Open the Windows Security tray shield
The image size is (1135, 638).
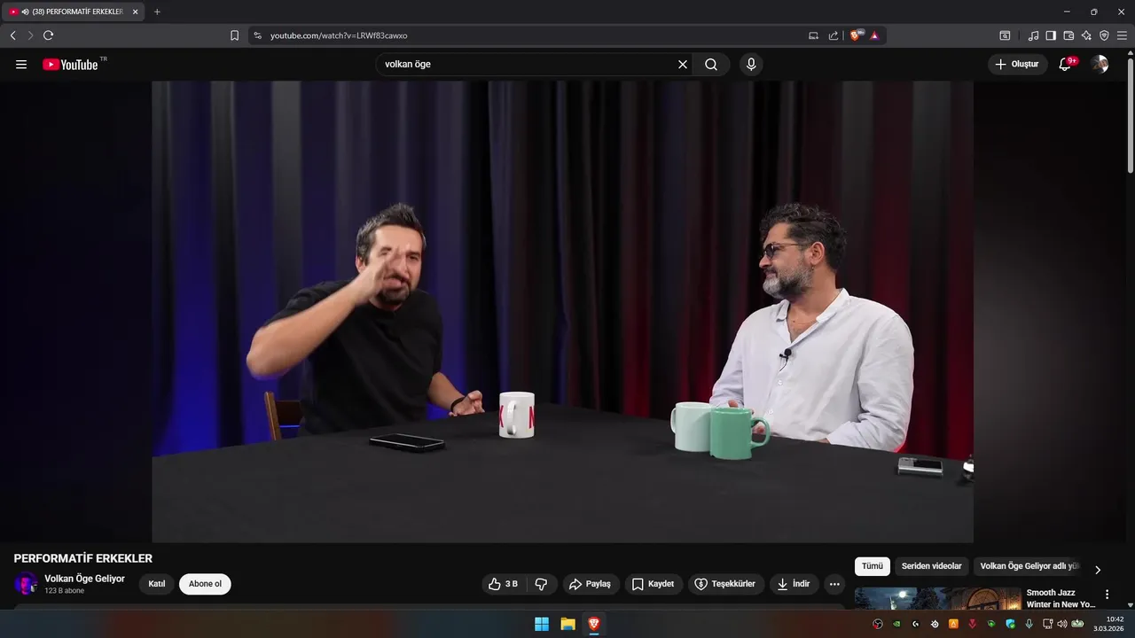click(x=1010, y=624)
